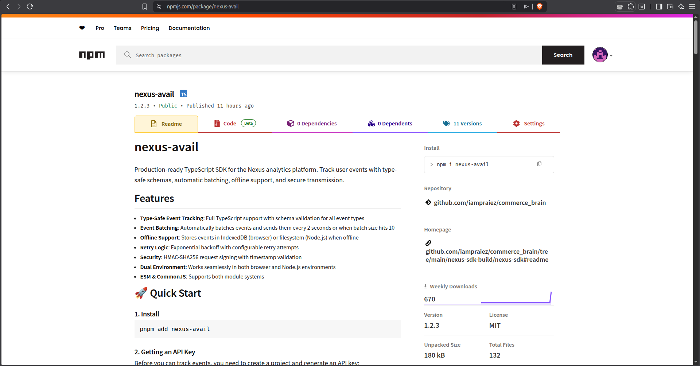
Task: Open the browser hamburger menu
Action: pos(692,7)
